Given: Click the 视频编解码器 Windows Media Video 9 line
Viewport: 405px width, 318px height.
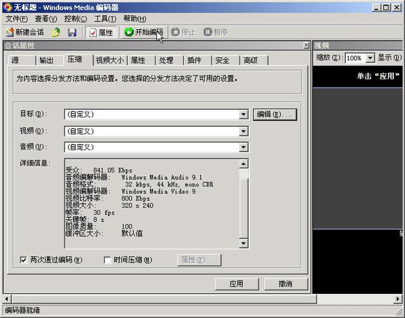Looking at the screenshot, I should [x=130, y=191].
